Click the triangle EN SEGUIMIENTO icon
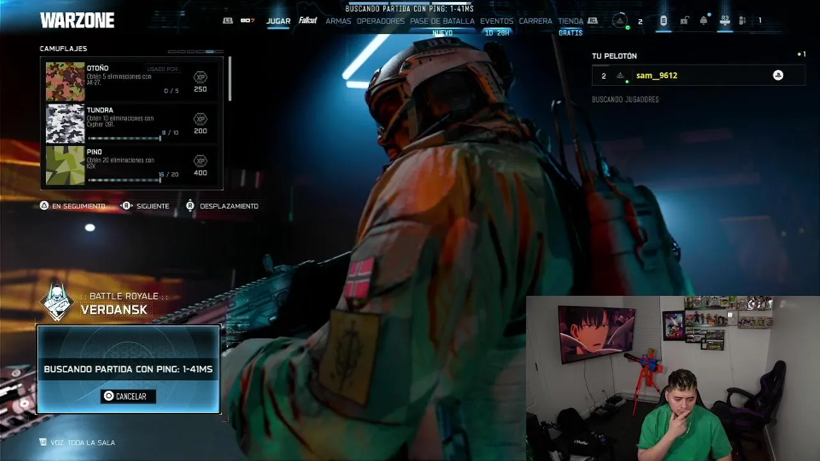820x461 pixels. (44, 206)
